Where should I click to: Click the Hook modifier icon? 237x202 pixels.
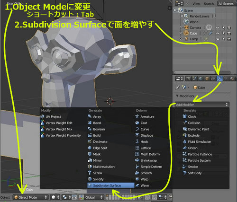point(137,141)
